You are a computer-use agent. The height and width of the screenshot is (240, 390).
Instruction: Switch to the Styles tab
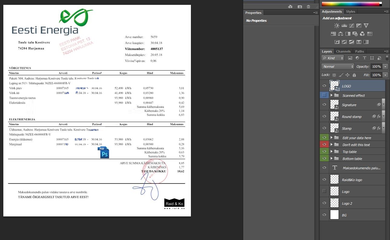350,11
